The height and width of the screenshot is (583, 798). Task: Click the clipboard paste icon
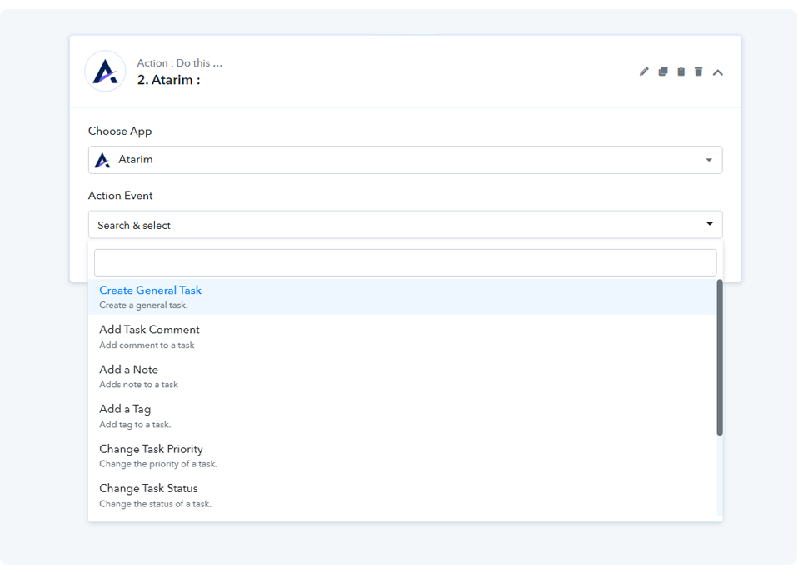point(681,72)
